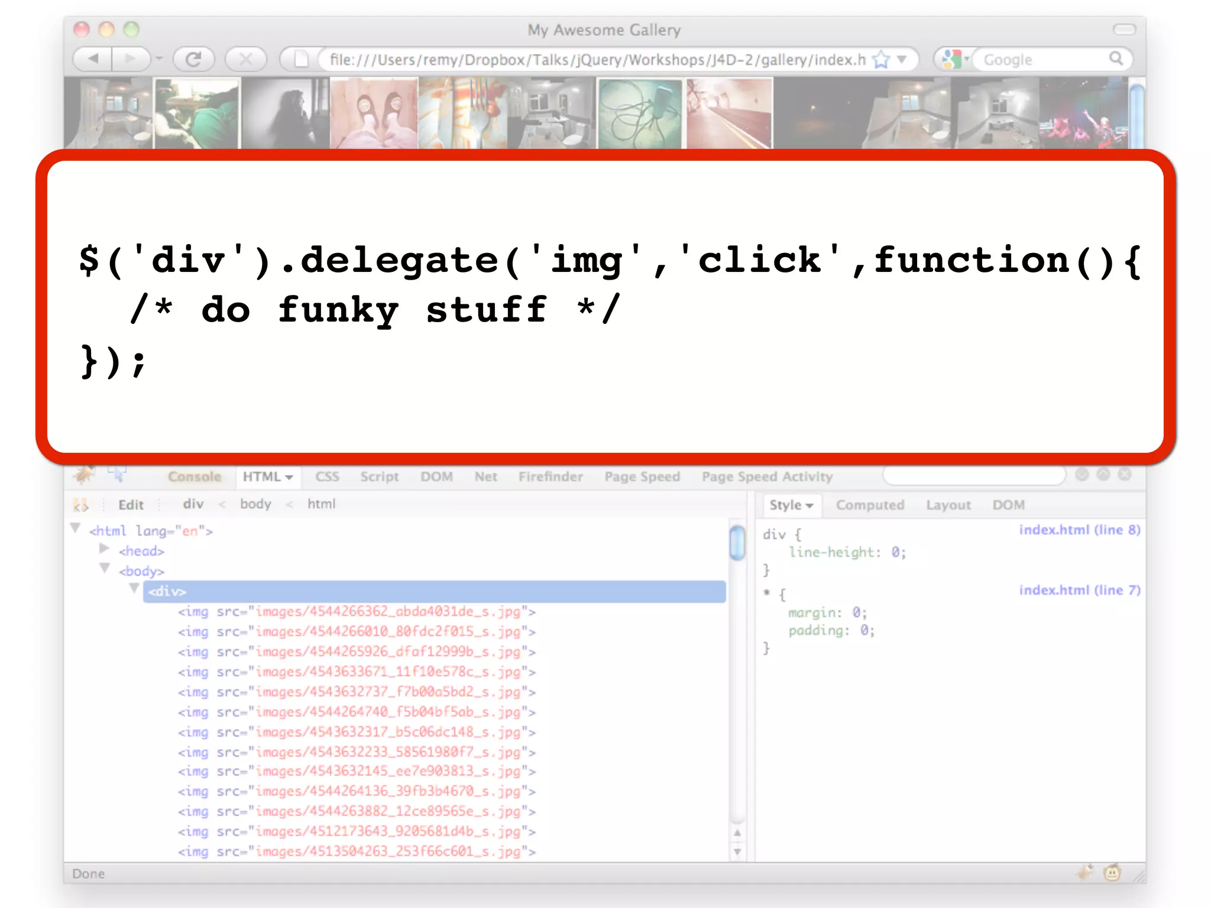
Task: Expand the head node in HTML tree
Action: (x=105, y=549)
